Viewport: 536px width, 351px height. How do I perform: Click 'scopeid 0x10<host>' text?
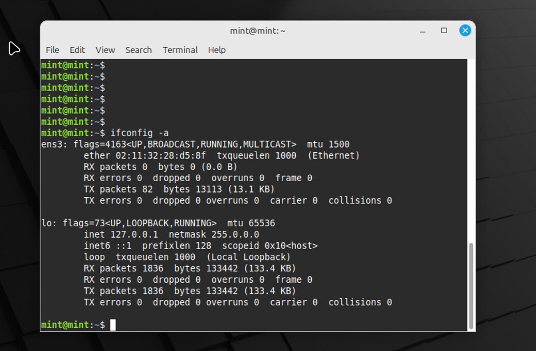coord(270,246)
